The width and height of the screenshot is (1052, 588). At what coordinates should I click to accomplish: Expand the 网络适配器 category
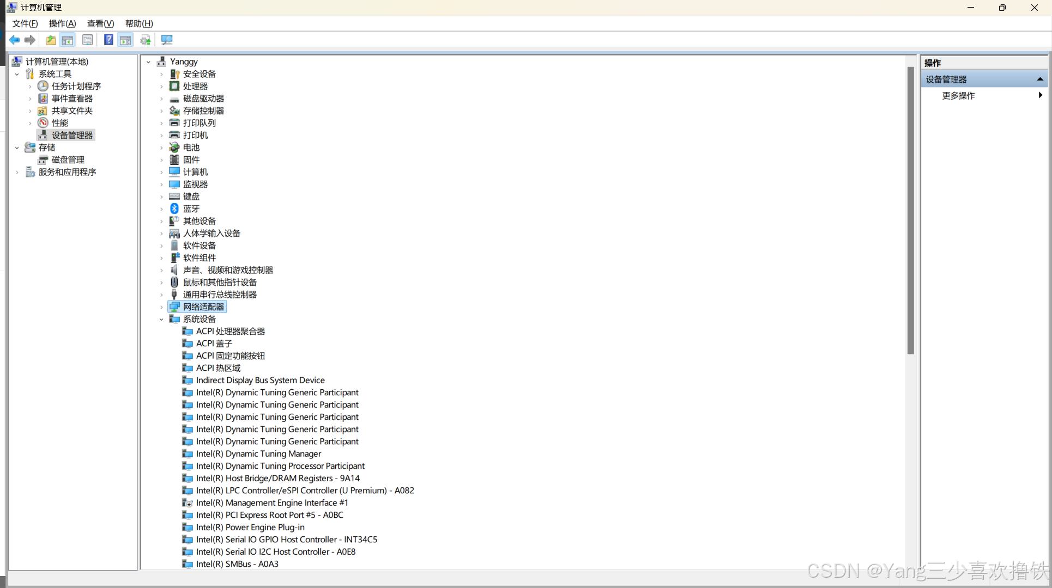(161, 307)
